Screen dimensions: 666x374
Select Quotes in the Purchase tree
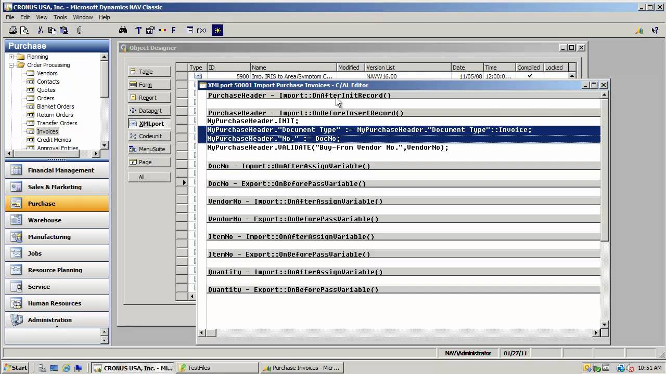[x=46, y=90]
